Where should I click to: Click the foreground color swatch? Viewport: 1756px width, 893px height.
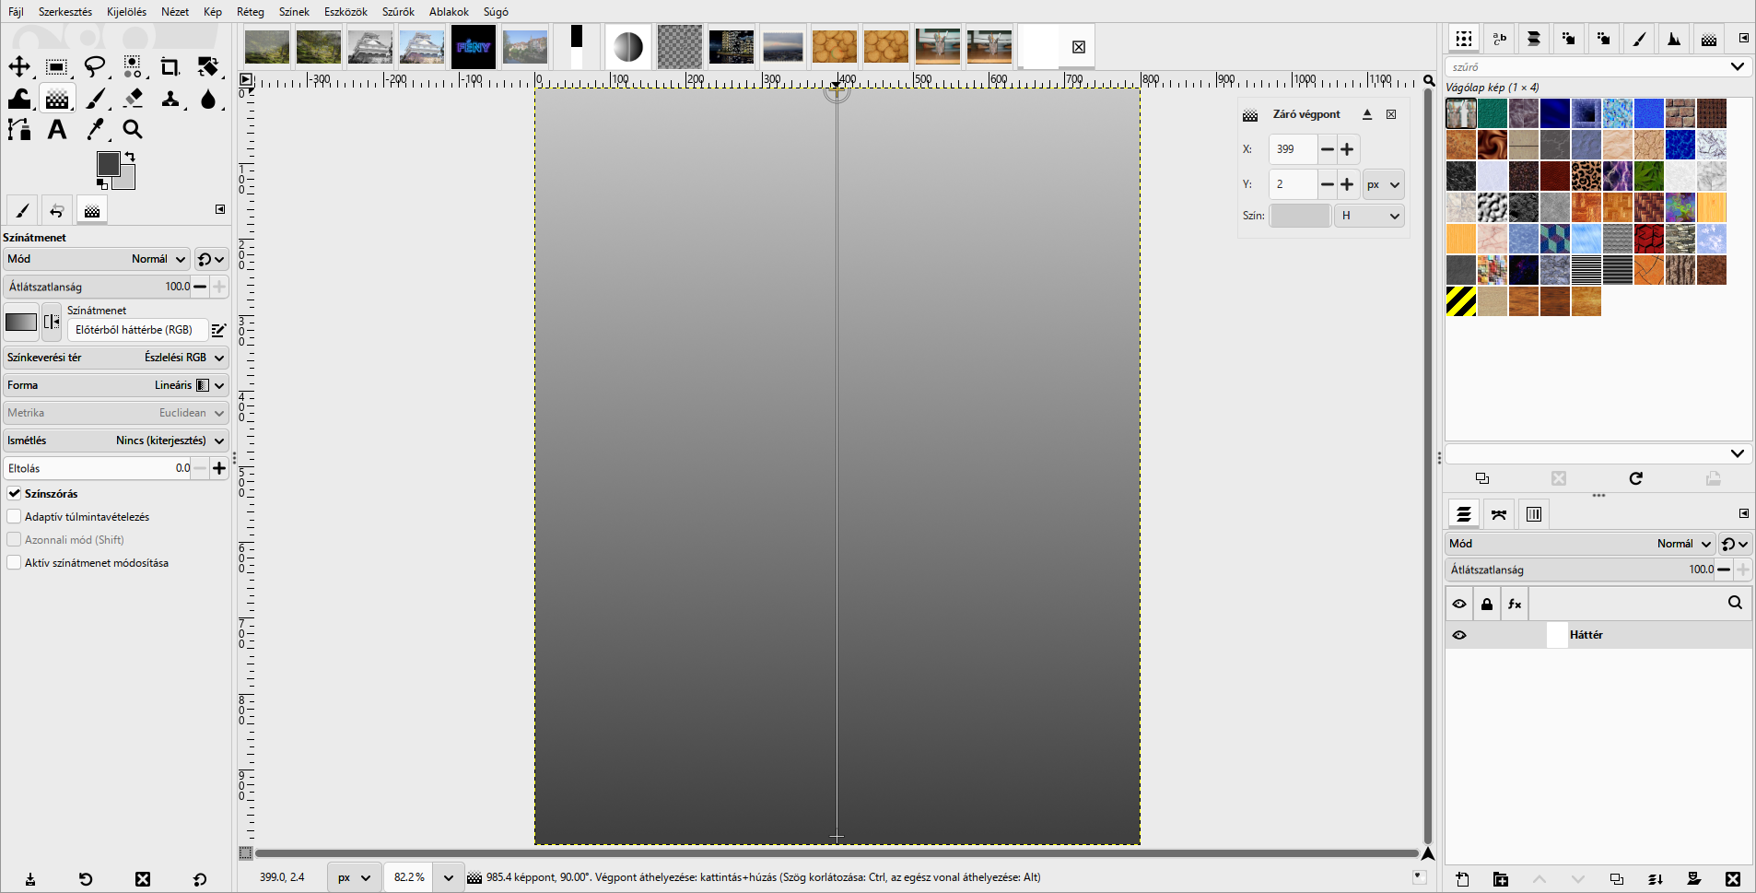click(108, 164)
